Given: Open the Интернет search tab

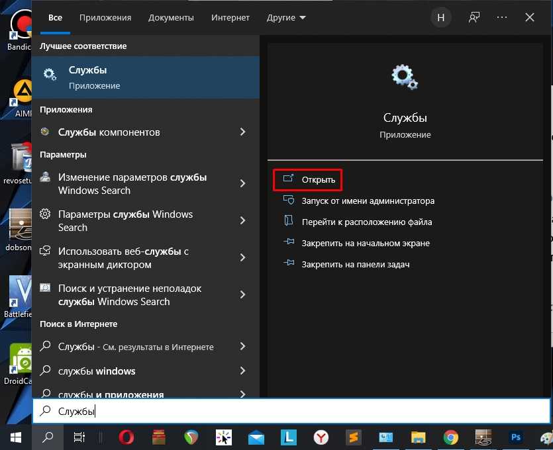Looking at the screenshot, I should [230, 18].
